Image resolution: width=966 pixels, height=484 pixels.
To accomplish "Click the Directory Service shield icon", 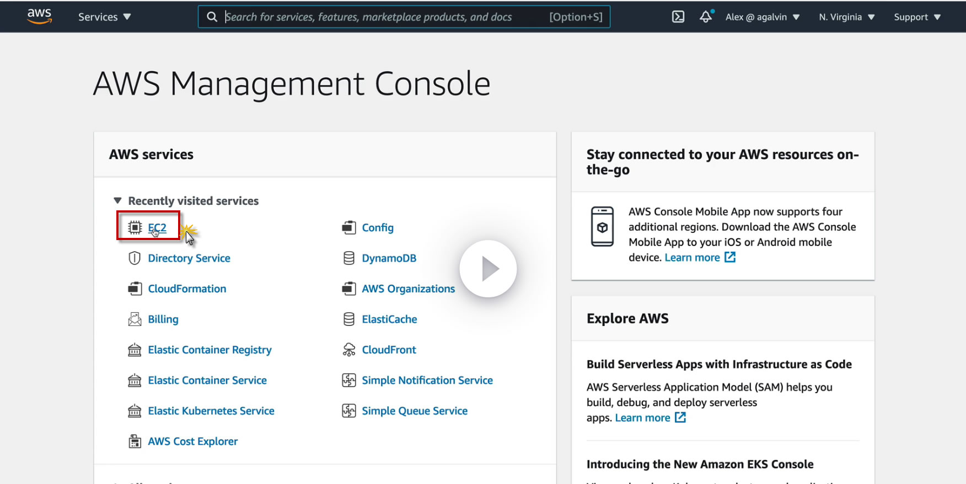I will click(135, 258).
